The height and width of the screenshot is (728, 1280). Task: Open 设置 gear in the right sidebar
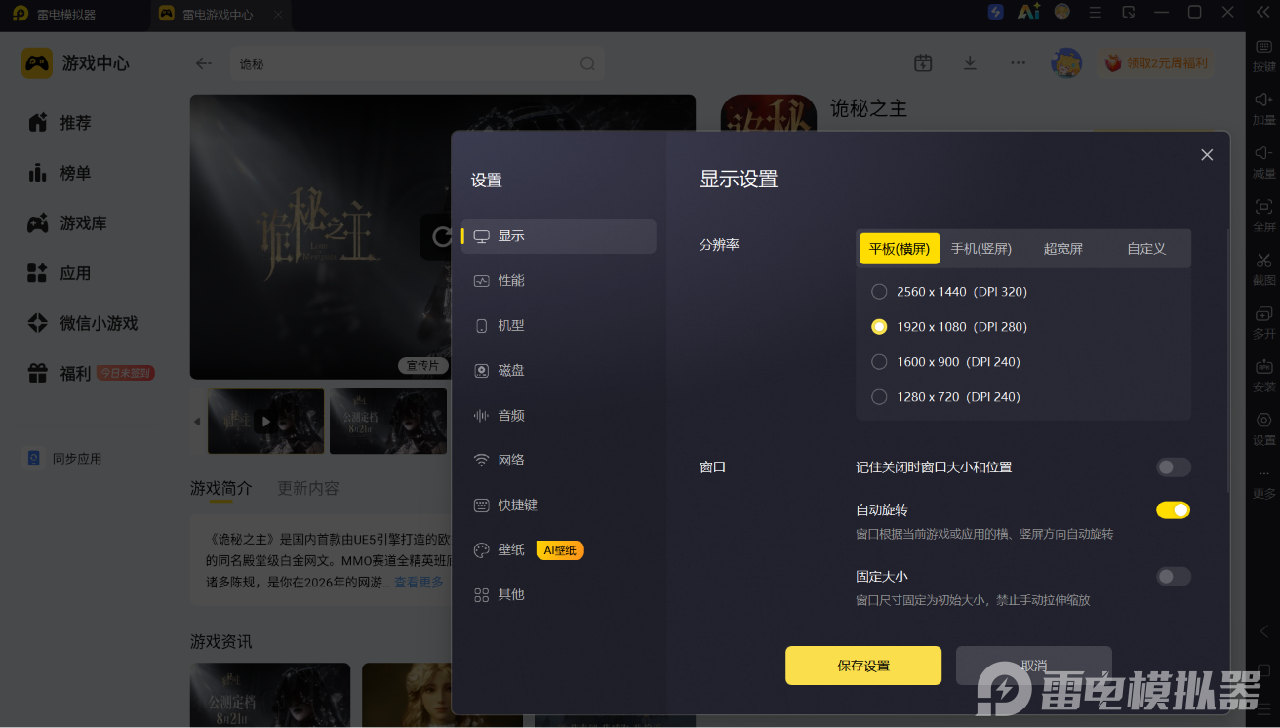(x=1263, y=428)
